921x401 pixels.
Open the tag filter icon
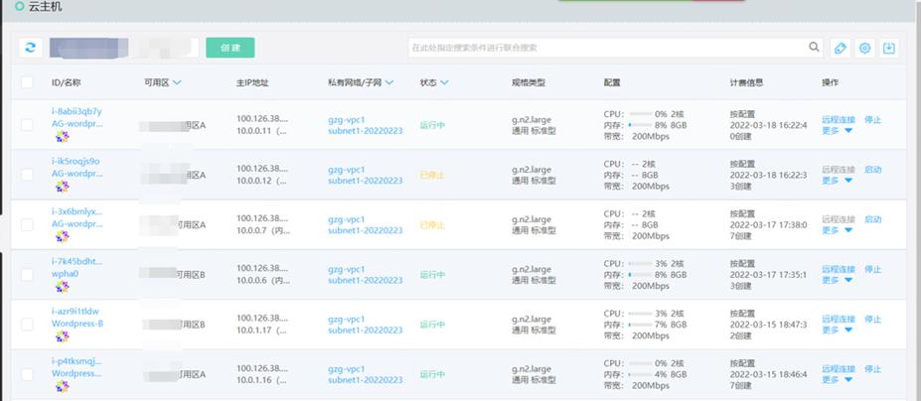(841, 49)
